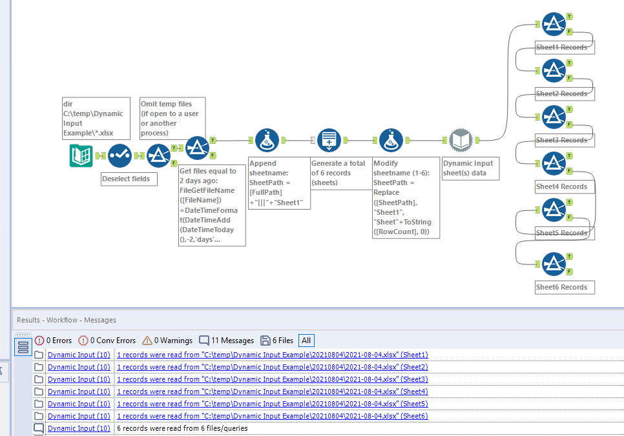
Task: Select the Sheet3 Records filter tool
Action: [554, 117]
